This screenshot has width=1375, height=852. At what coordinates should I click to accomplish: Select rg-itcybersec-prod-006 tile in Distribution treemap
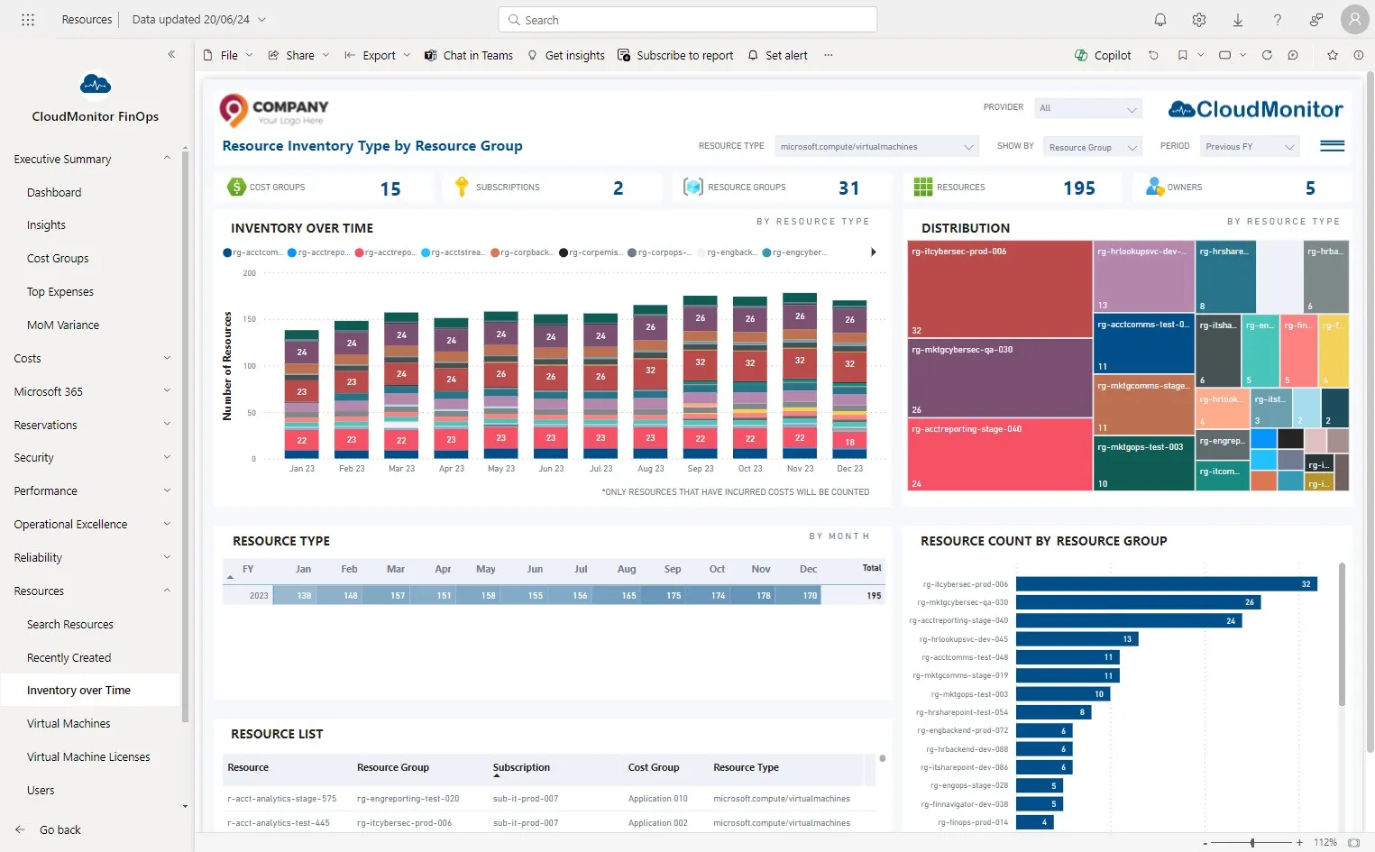[1000, 289]
